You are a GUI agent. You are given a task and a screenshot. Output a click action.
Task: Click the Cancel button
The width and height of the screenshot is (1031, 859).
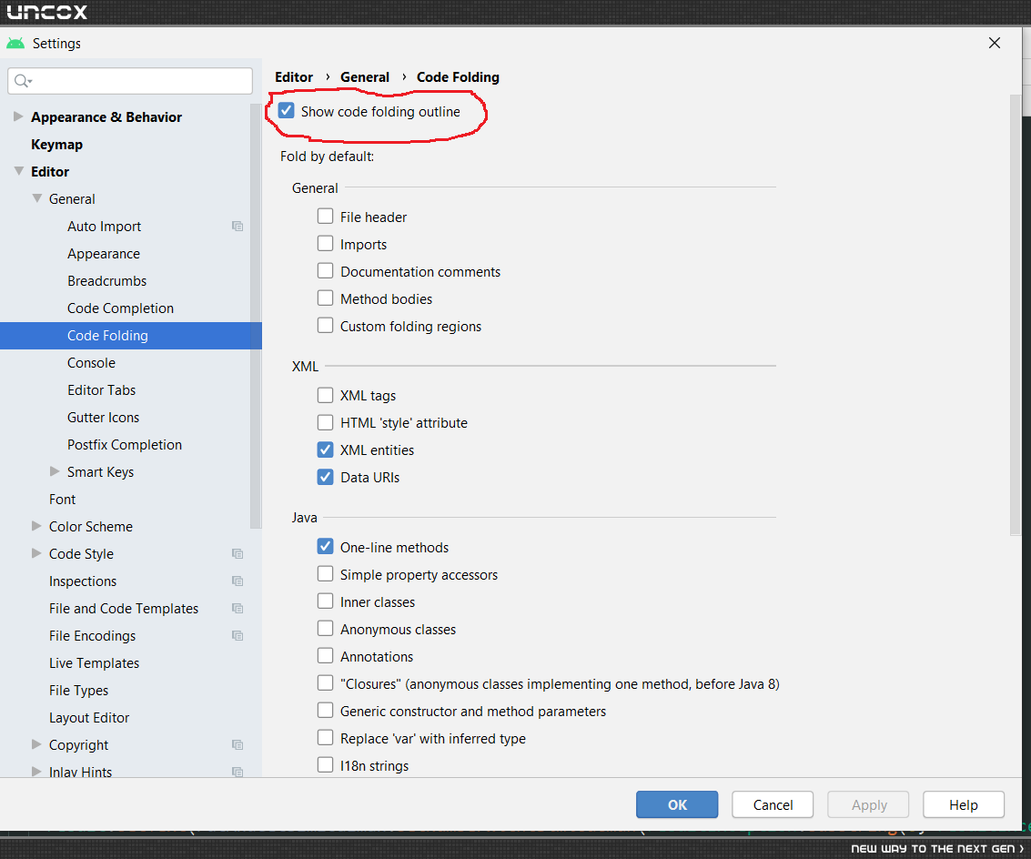[x=773, y=804]
